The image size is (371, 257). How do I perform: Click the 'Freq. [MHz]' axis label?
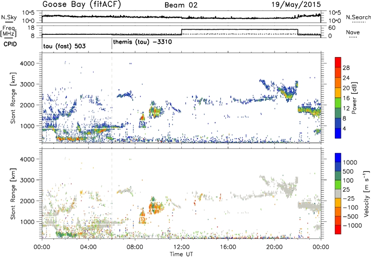(9, 31)
